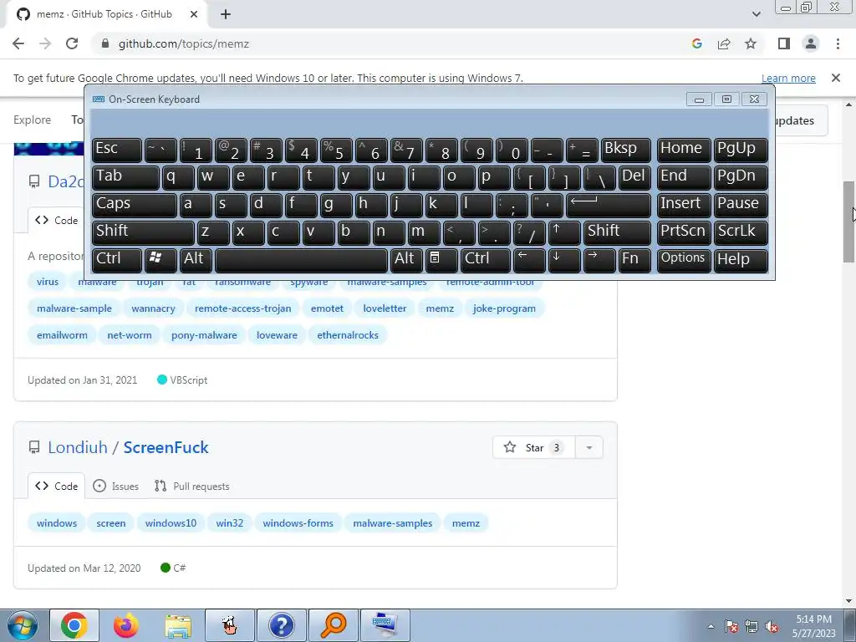
Task: Click the page vertical scrollbar thumb
Action: pos(849,222)
